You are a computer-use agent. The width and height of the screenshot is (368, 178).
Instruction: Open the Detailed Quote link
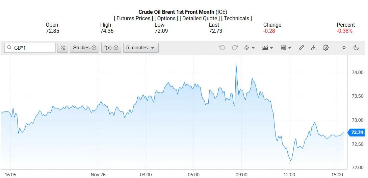199,19
